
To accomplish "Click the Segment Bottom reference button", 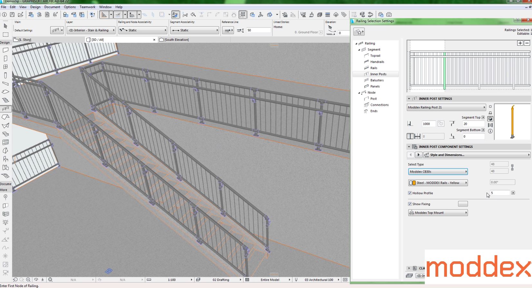I will (x=483, y=130).
